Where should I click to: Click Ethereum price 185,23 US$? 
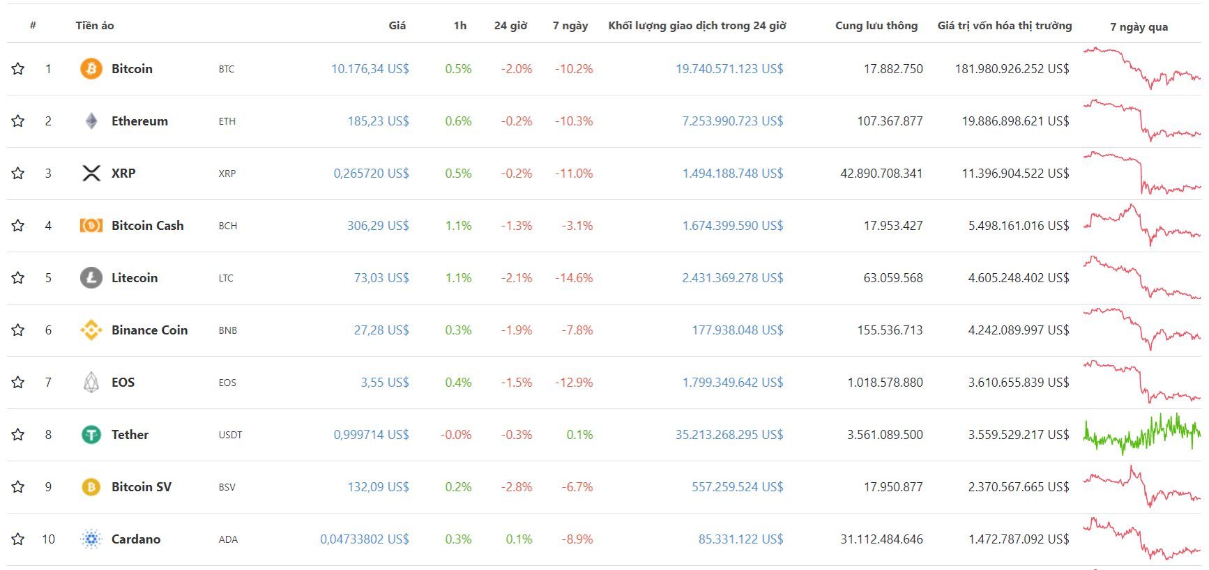pyautogui.click(x=378, y=121)
